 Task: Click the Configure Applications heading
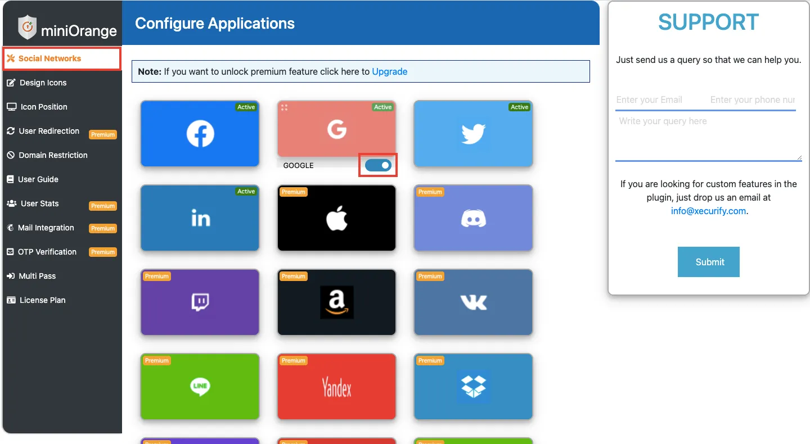[215, 24]
